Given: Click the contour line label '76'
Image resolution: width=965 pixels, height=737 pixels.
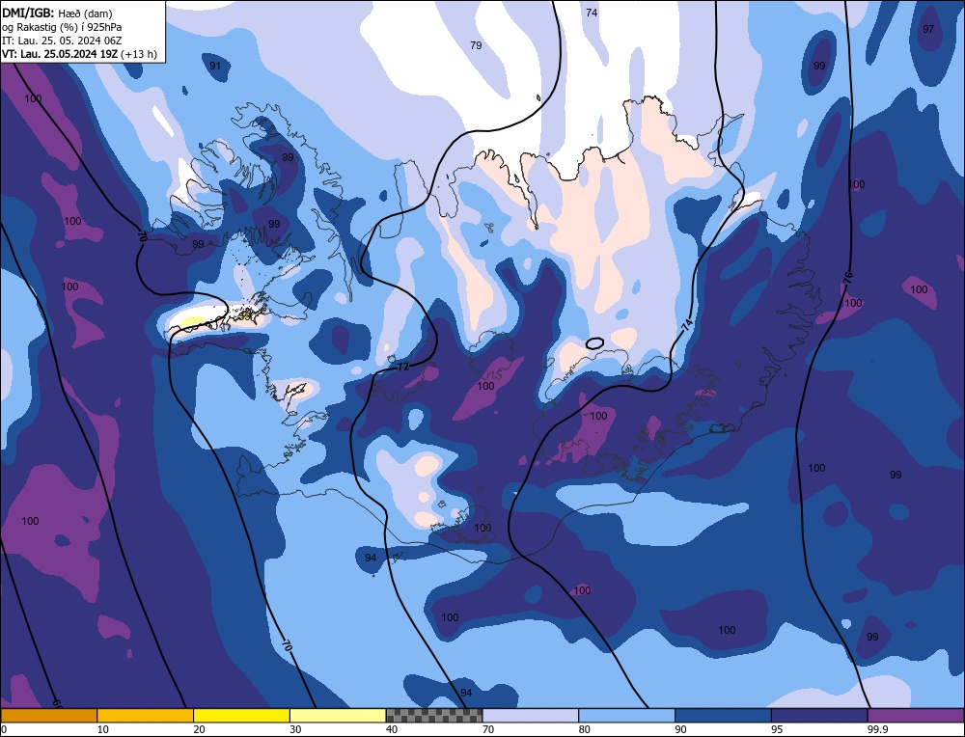Looking at the screenshot, I should (x=847, y=278).
